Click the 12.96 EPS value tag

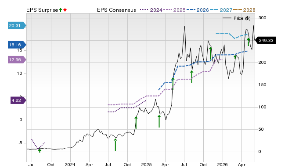pyautogui.click(x=17, y=59)
